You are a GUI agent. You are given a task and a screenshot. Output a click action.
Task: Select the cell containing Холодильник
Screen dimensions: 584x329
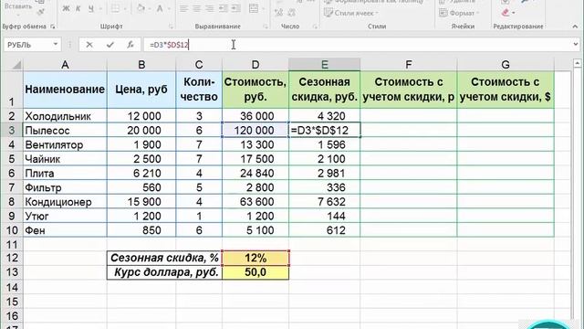(65, 116)
